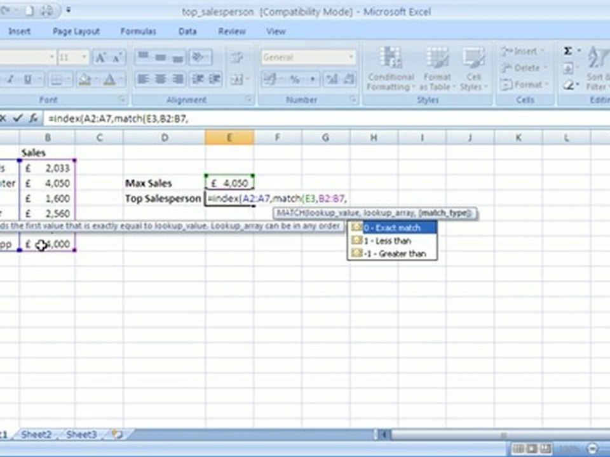Open Sort & Filter menu
Screen dimensions: 610x457
597,69
